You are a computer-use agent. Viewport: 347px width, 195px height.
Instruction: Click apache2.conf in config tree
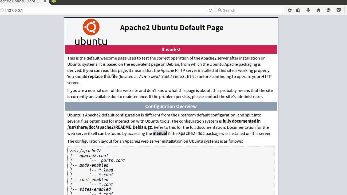(x=94, y=155)
